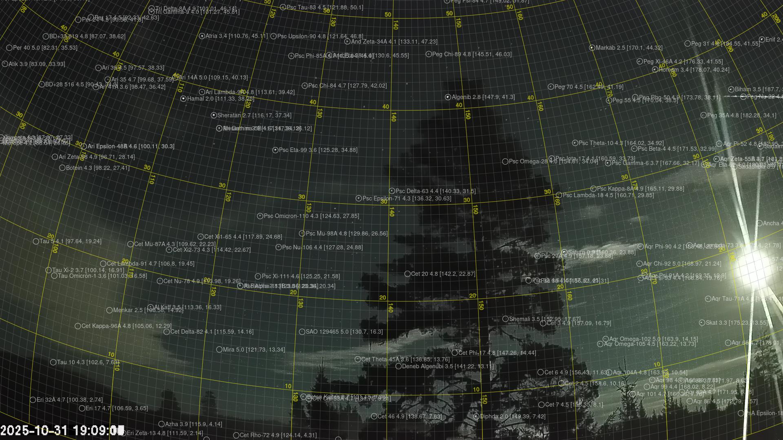Select the Diphda star marker circle
This screenshot has height=440, width=783.
click(476, 416)
